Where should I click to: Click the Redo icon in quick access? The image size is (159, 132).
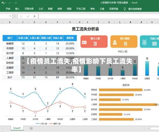(x=10, y=3)
